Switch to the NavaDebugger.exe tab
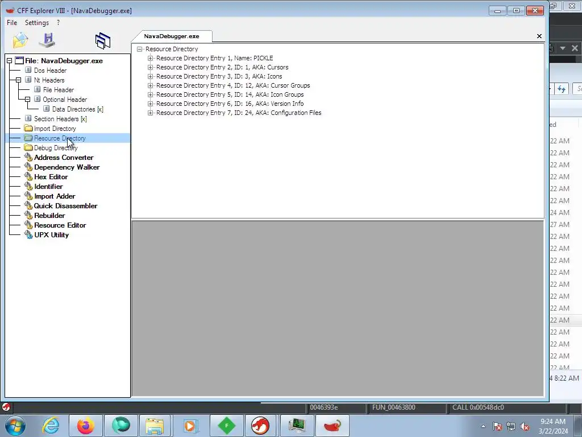Image resolution: width=582 pixels, height=437 pixels. point(172,36)
